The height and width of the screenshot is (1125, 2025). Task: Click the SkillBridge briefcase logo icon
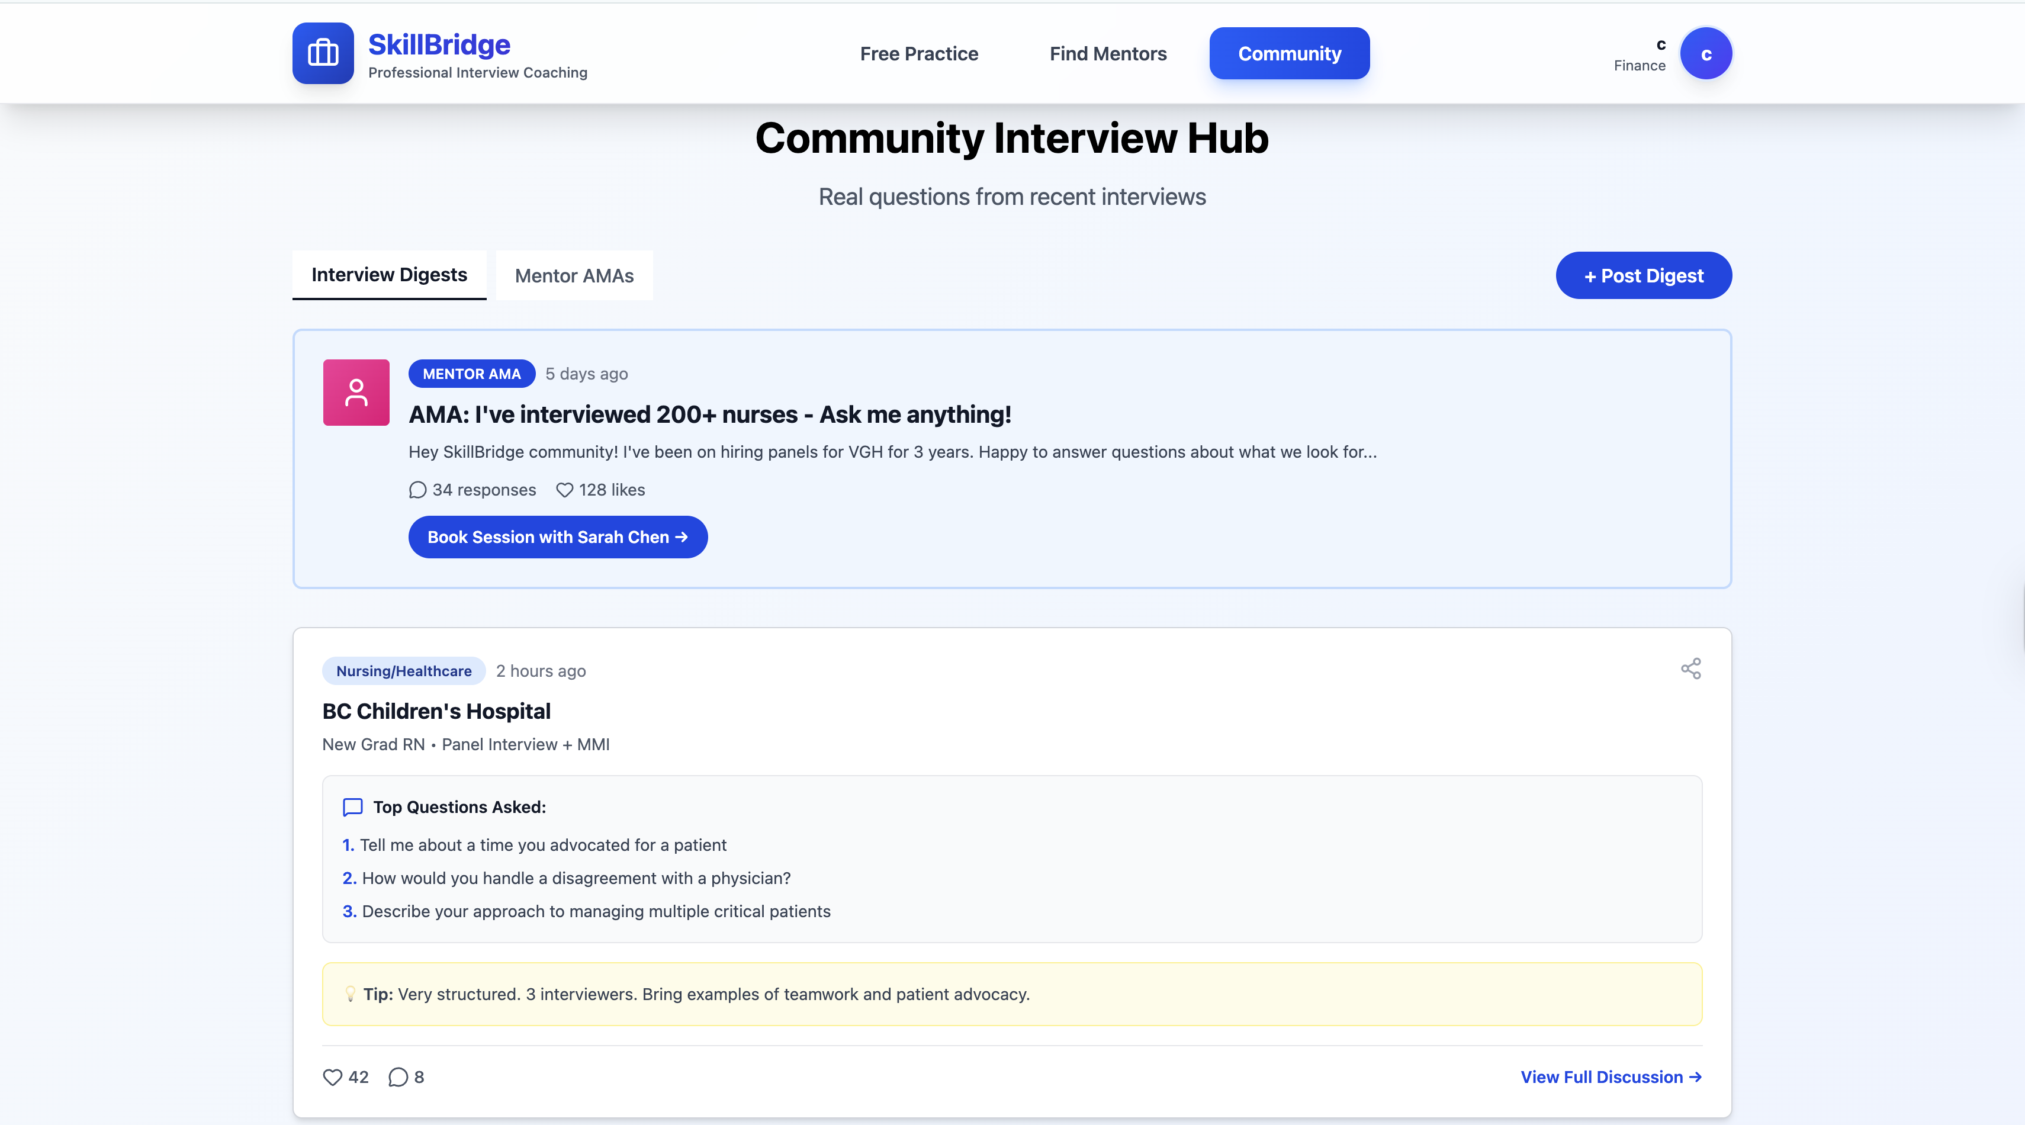point(323,53)
